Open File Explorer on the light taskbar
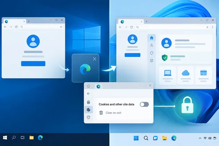 (x=165, y=138)
